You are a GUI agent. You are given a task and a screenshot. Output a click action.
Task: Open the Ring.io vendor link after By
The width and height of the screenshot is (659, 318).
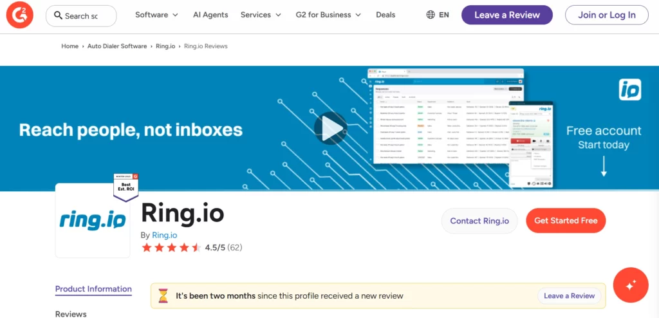point(164,235)
